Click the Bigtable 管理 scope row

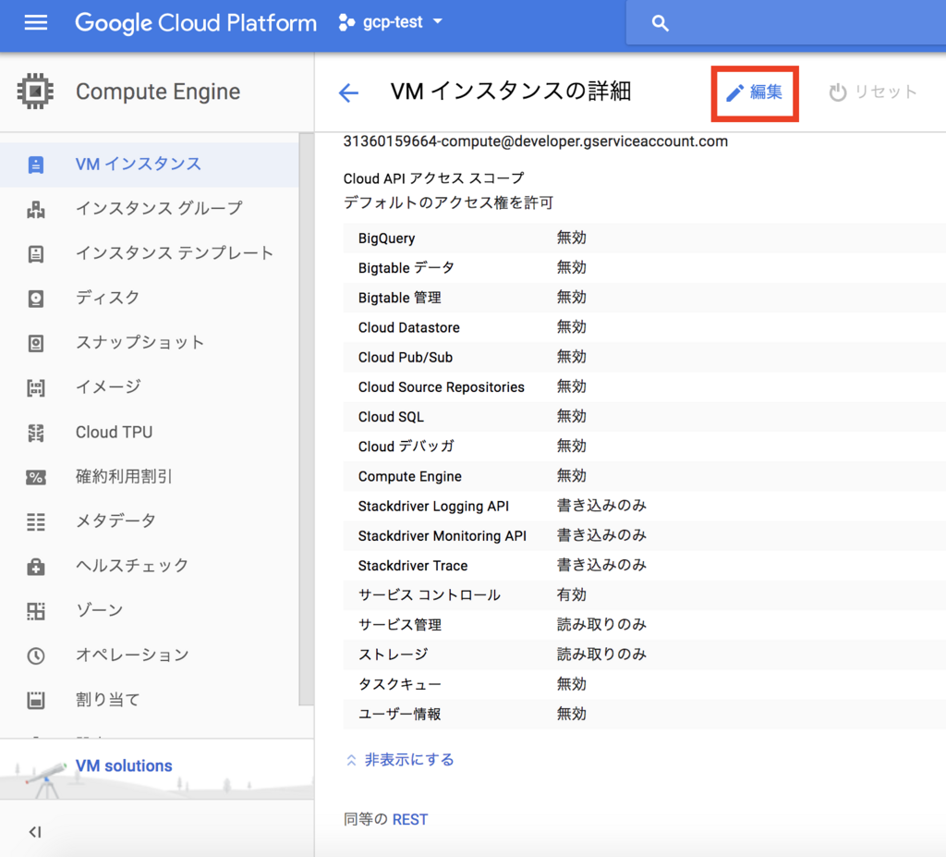pos(644,297)
